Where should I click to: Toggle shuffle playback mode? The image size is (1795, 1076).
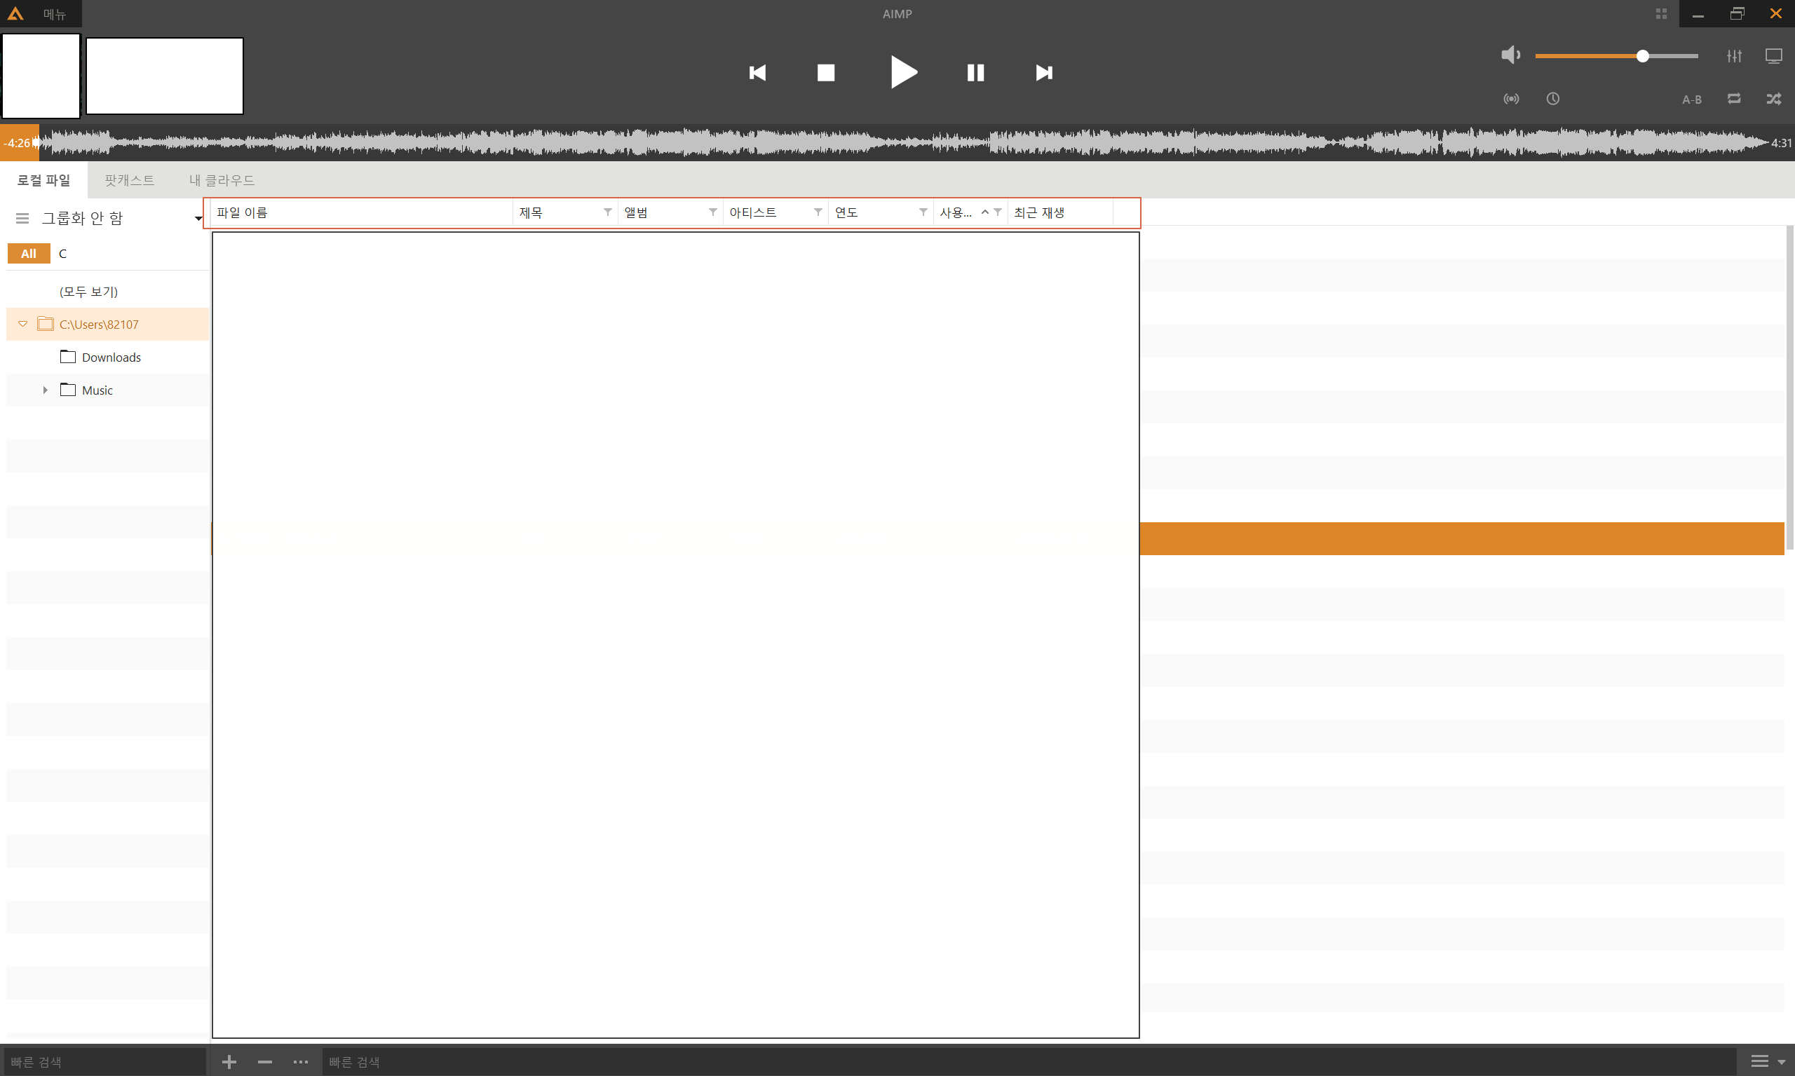tap(1774, 99)
